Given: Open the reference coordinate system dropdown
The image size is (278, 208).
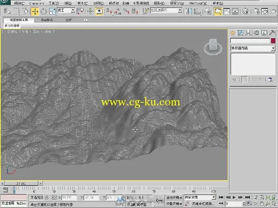Looking at the screenshot, I should point(66,10).
